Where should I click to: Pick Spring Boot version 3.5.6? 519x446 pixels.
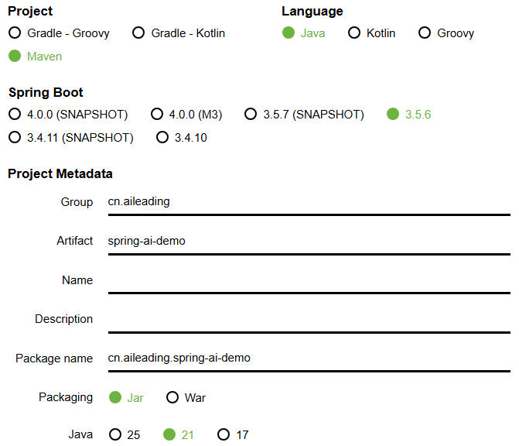pyautogui.click(x=393, y=115)
